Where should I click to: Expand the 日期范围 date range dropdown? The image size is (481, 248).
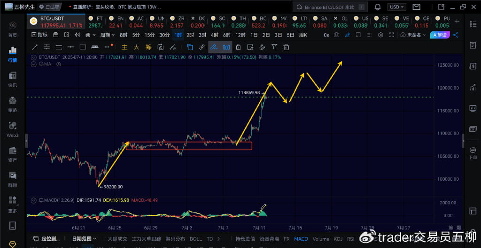coord(84,239)
